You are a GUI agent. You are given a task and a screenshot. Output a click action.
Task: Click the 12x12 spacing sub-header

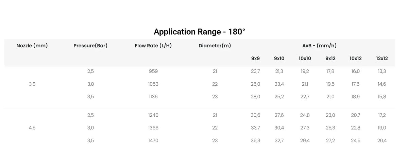(382, 58)
